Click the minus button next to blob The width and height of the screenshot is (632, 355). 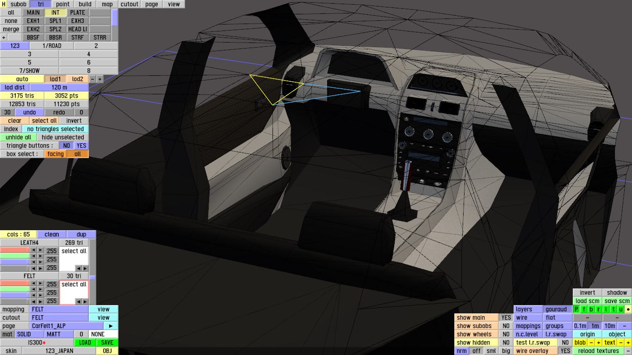pyautogui.click(x=591, y=343)
